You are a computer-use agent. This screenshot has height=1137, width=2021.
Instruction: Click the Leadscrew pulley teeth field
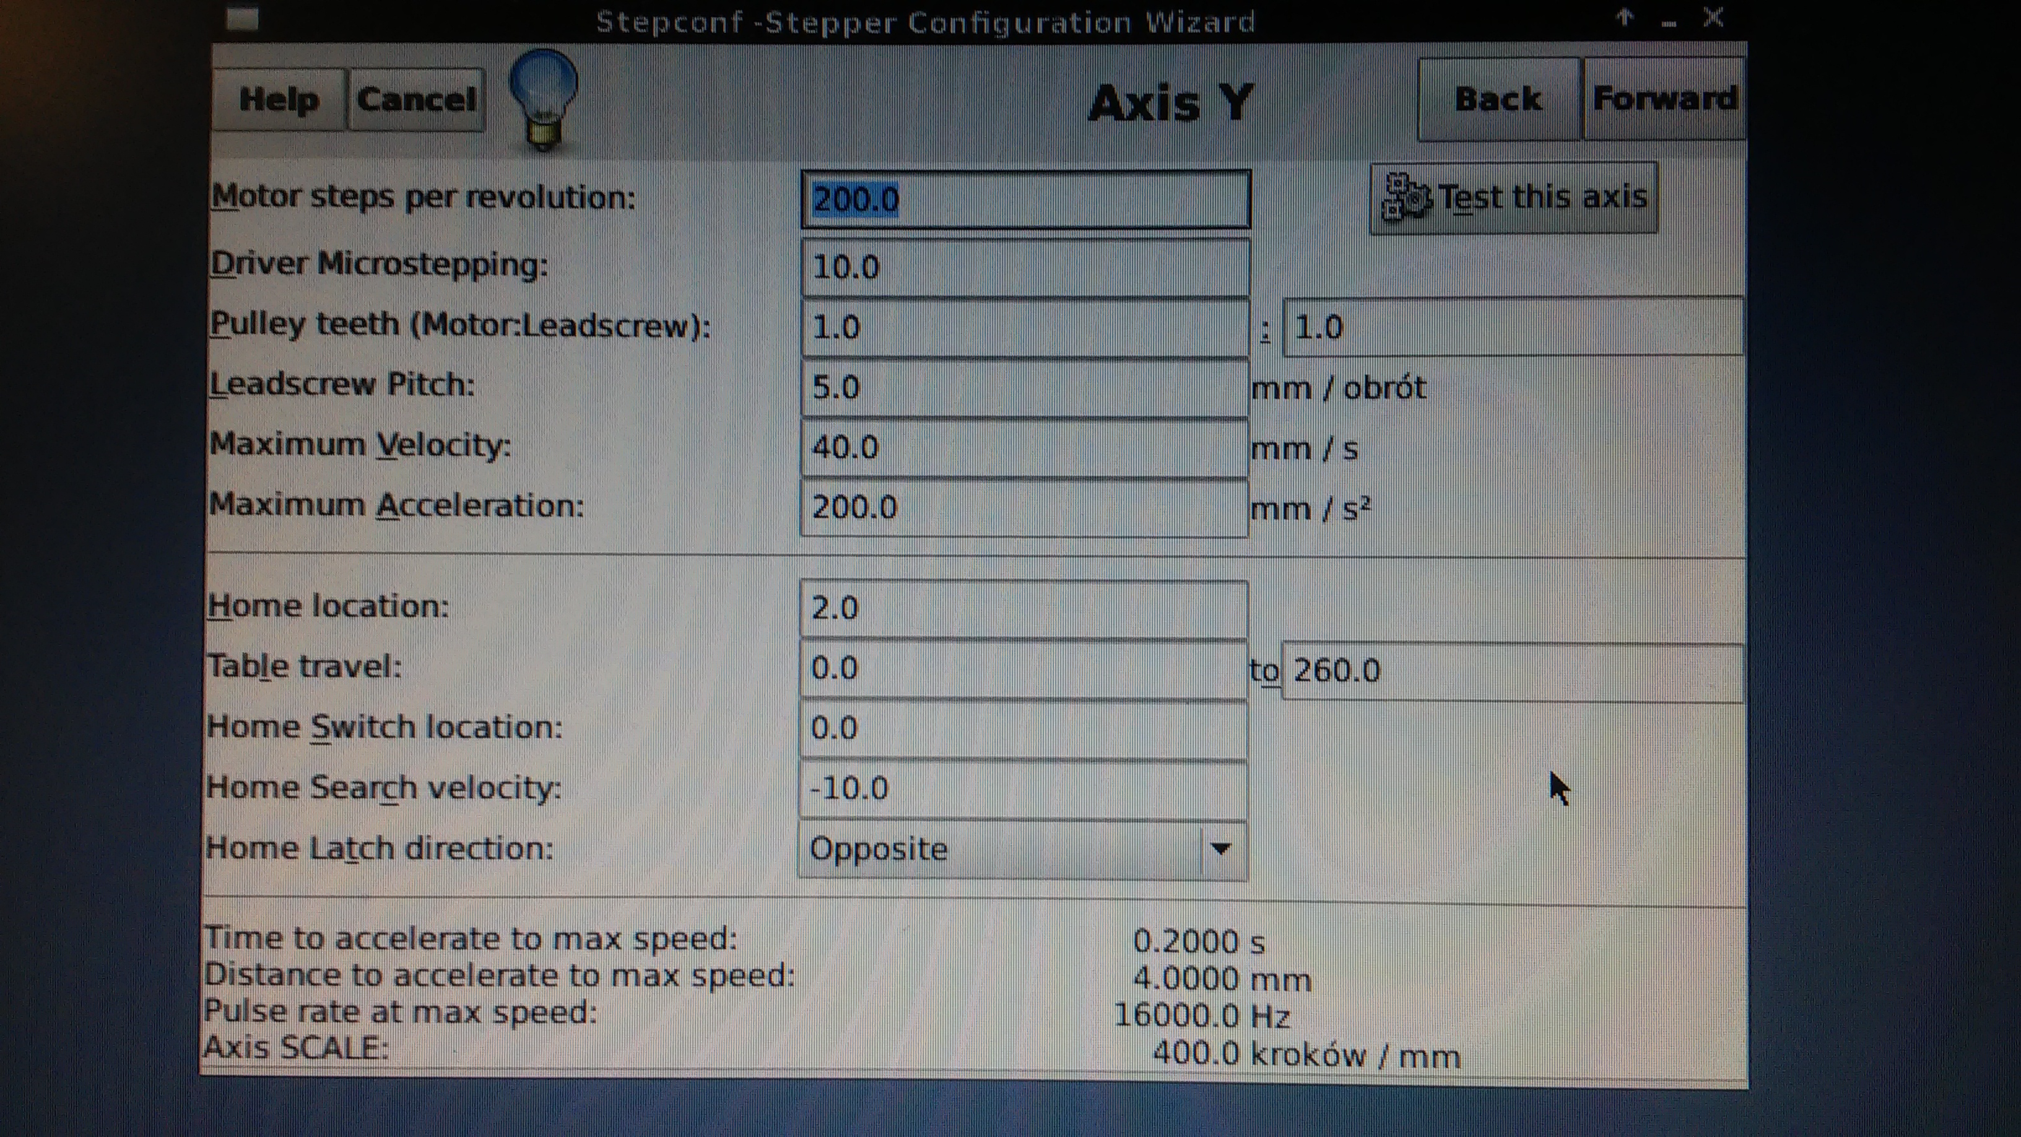[1512, 327]
